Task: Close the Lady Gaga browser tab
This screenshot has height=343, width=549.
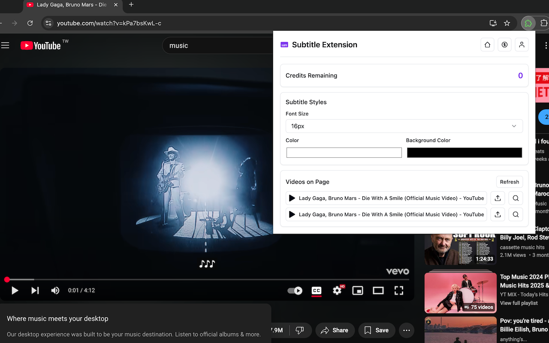Action: (115, 5)
